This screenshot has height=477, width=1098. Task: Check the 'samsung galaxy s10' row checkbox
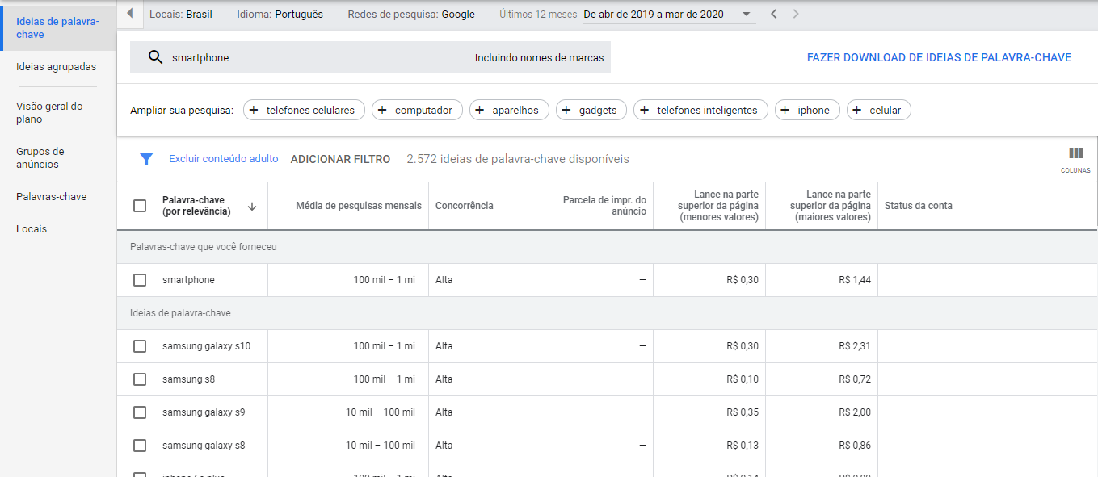click(x=139, y=345)
